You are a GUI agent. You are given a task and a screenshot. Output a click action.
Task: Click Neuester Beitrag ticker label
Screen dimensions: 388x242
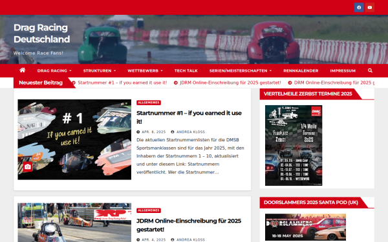(41, 83)
